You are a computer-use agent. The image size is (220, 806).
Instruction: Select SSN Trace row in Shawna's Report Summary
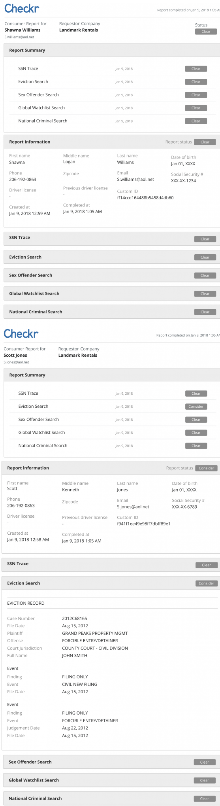point(113,69)
